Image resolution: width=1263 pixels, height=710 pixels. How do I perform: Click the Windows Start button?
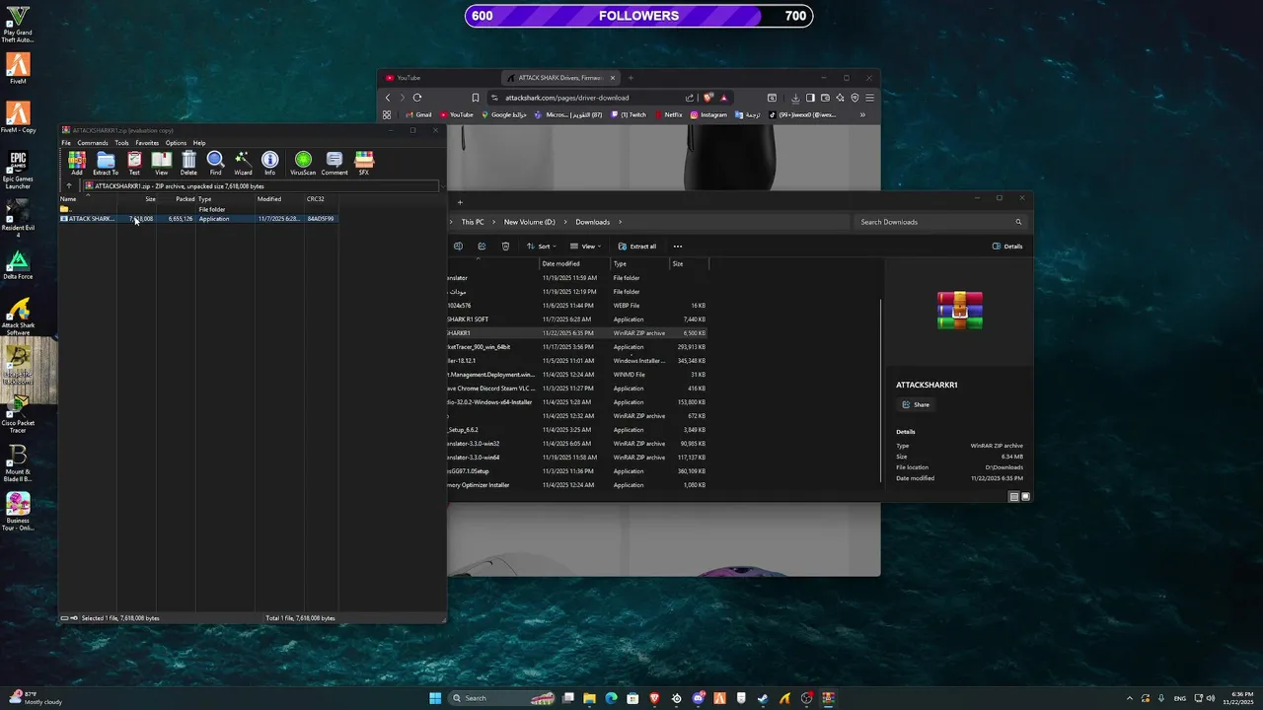435,698
